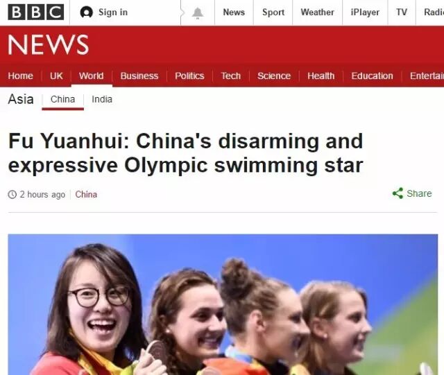Viewport: 444px width, 375px height.
Task: Click the account avatar icon beside Sign in
Action: pyautogui.click(x=86, y=12)
